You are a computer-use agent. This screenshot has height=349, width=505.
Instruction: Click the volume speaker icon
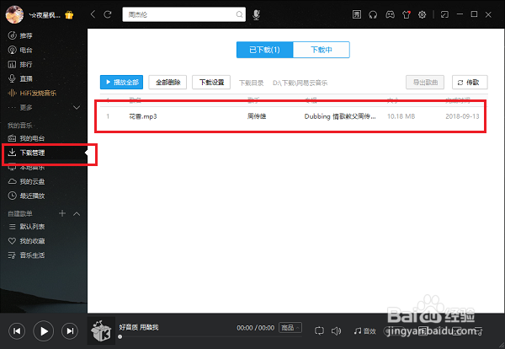(x=336, y=330)
